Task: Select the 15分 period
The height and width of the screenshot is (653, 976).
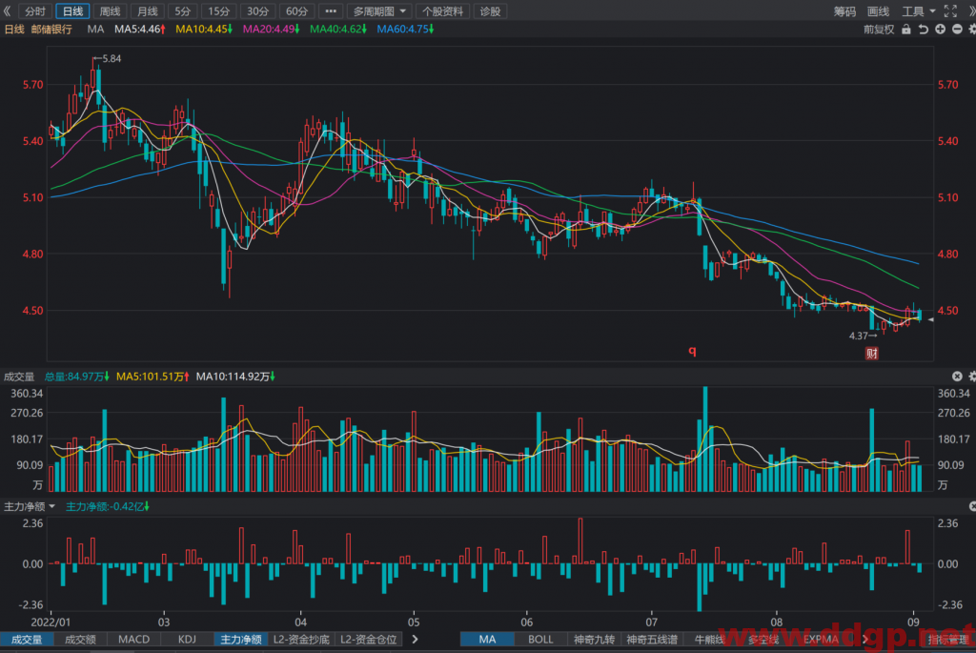Action: (x=218, y=11)
